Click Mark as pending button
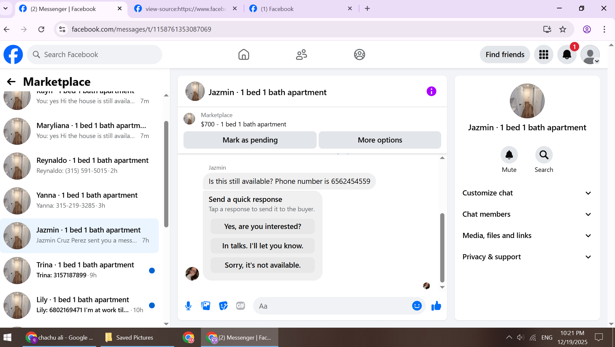Screen dimensions: 615x347 tap(250, 140)
